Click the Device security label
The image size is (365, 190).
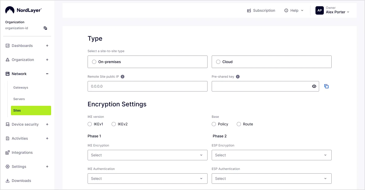point(25,124)
